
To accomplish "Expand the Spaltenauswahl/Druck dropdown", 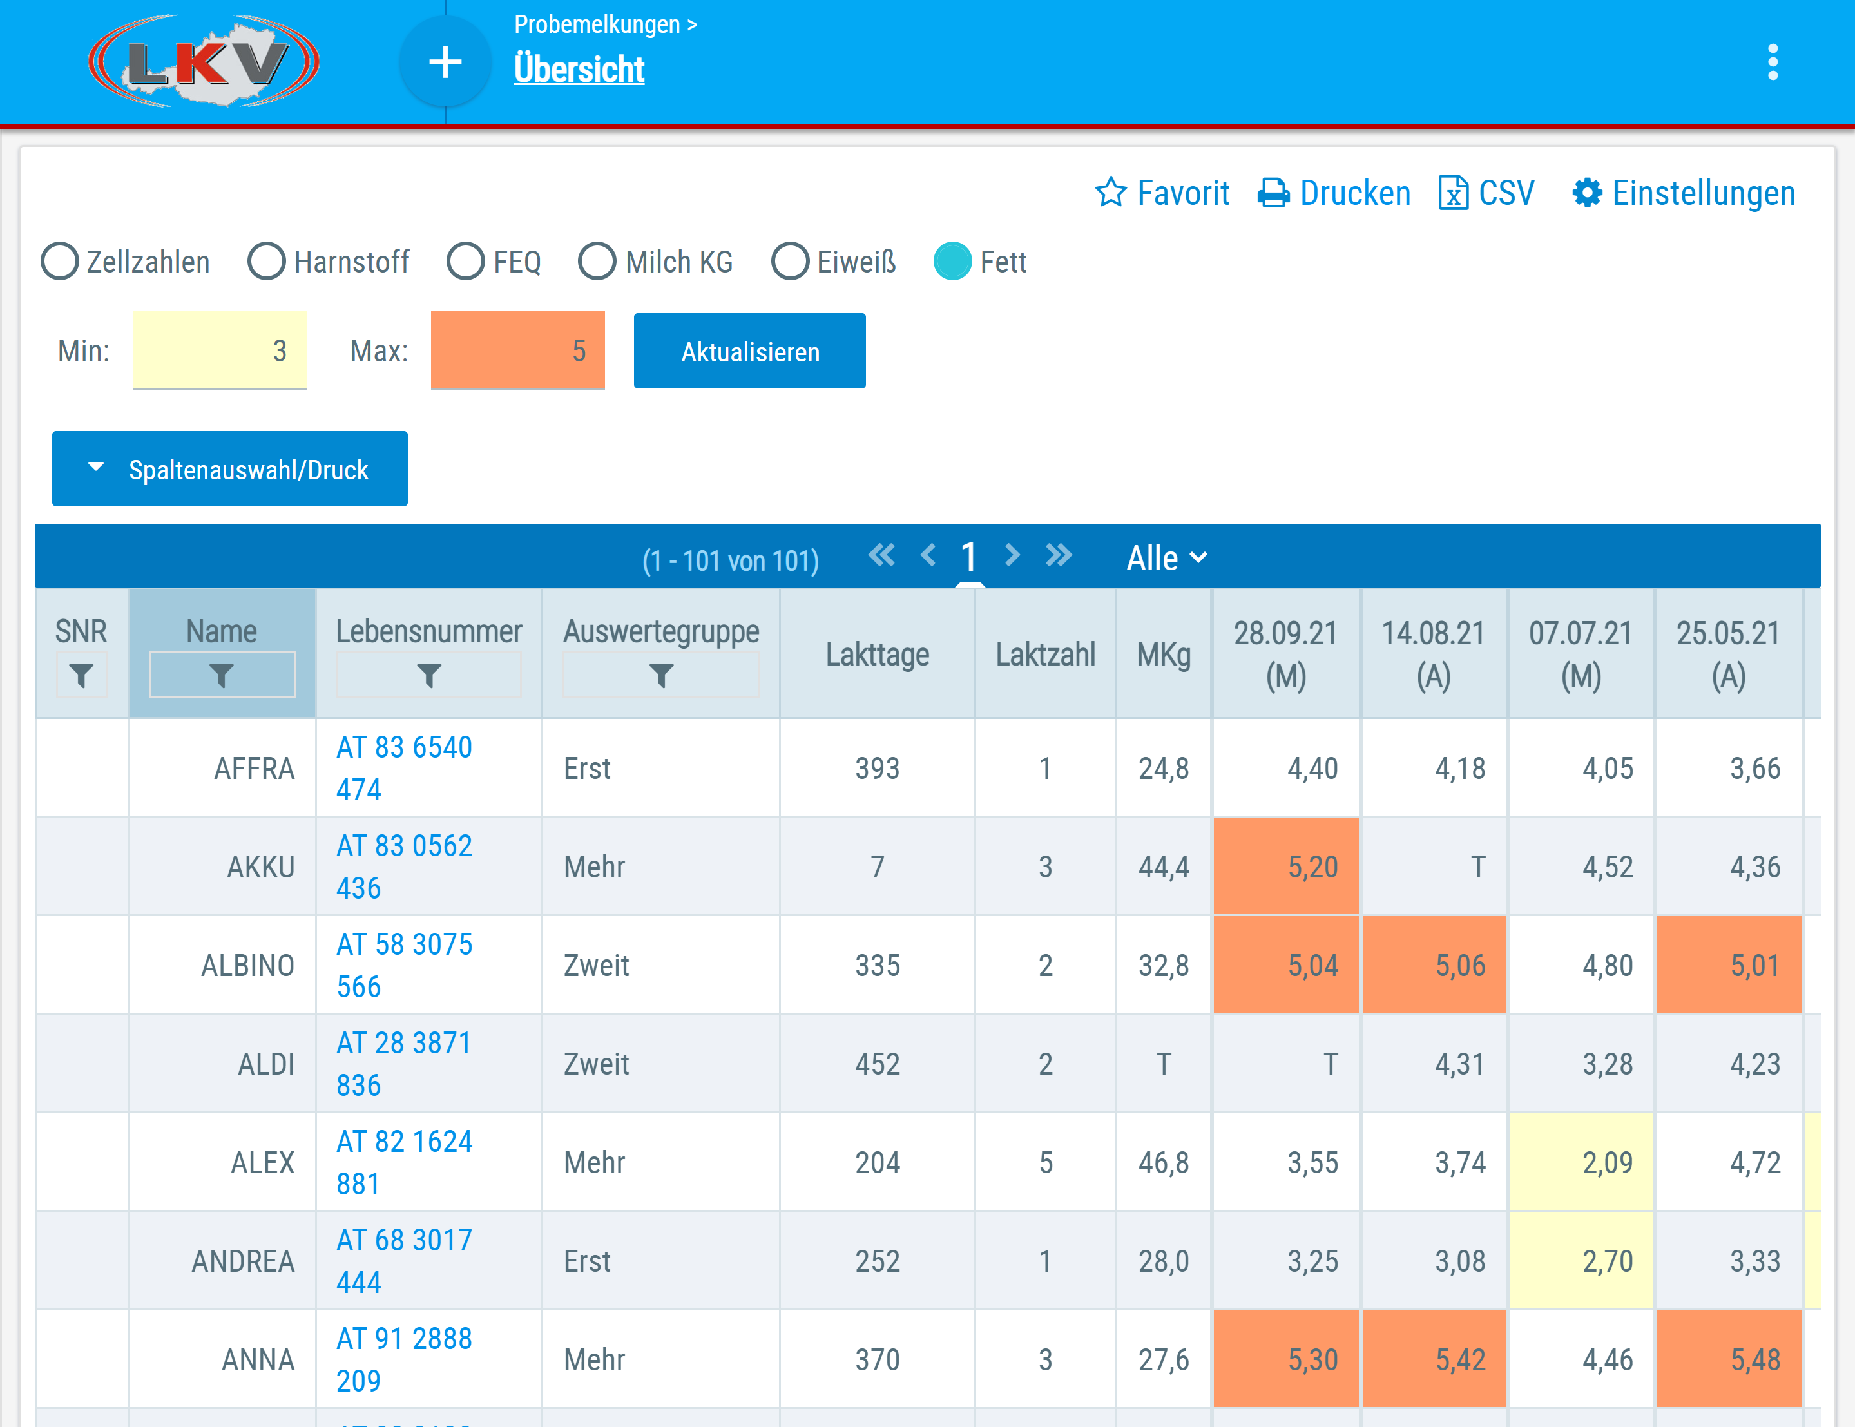I will click(x=229, y=469).
